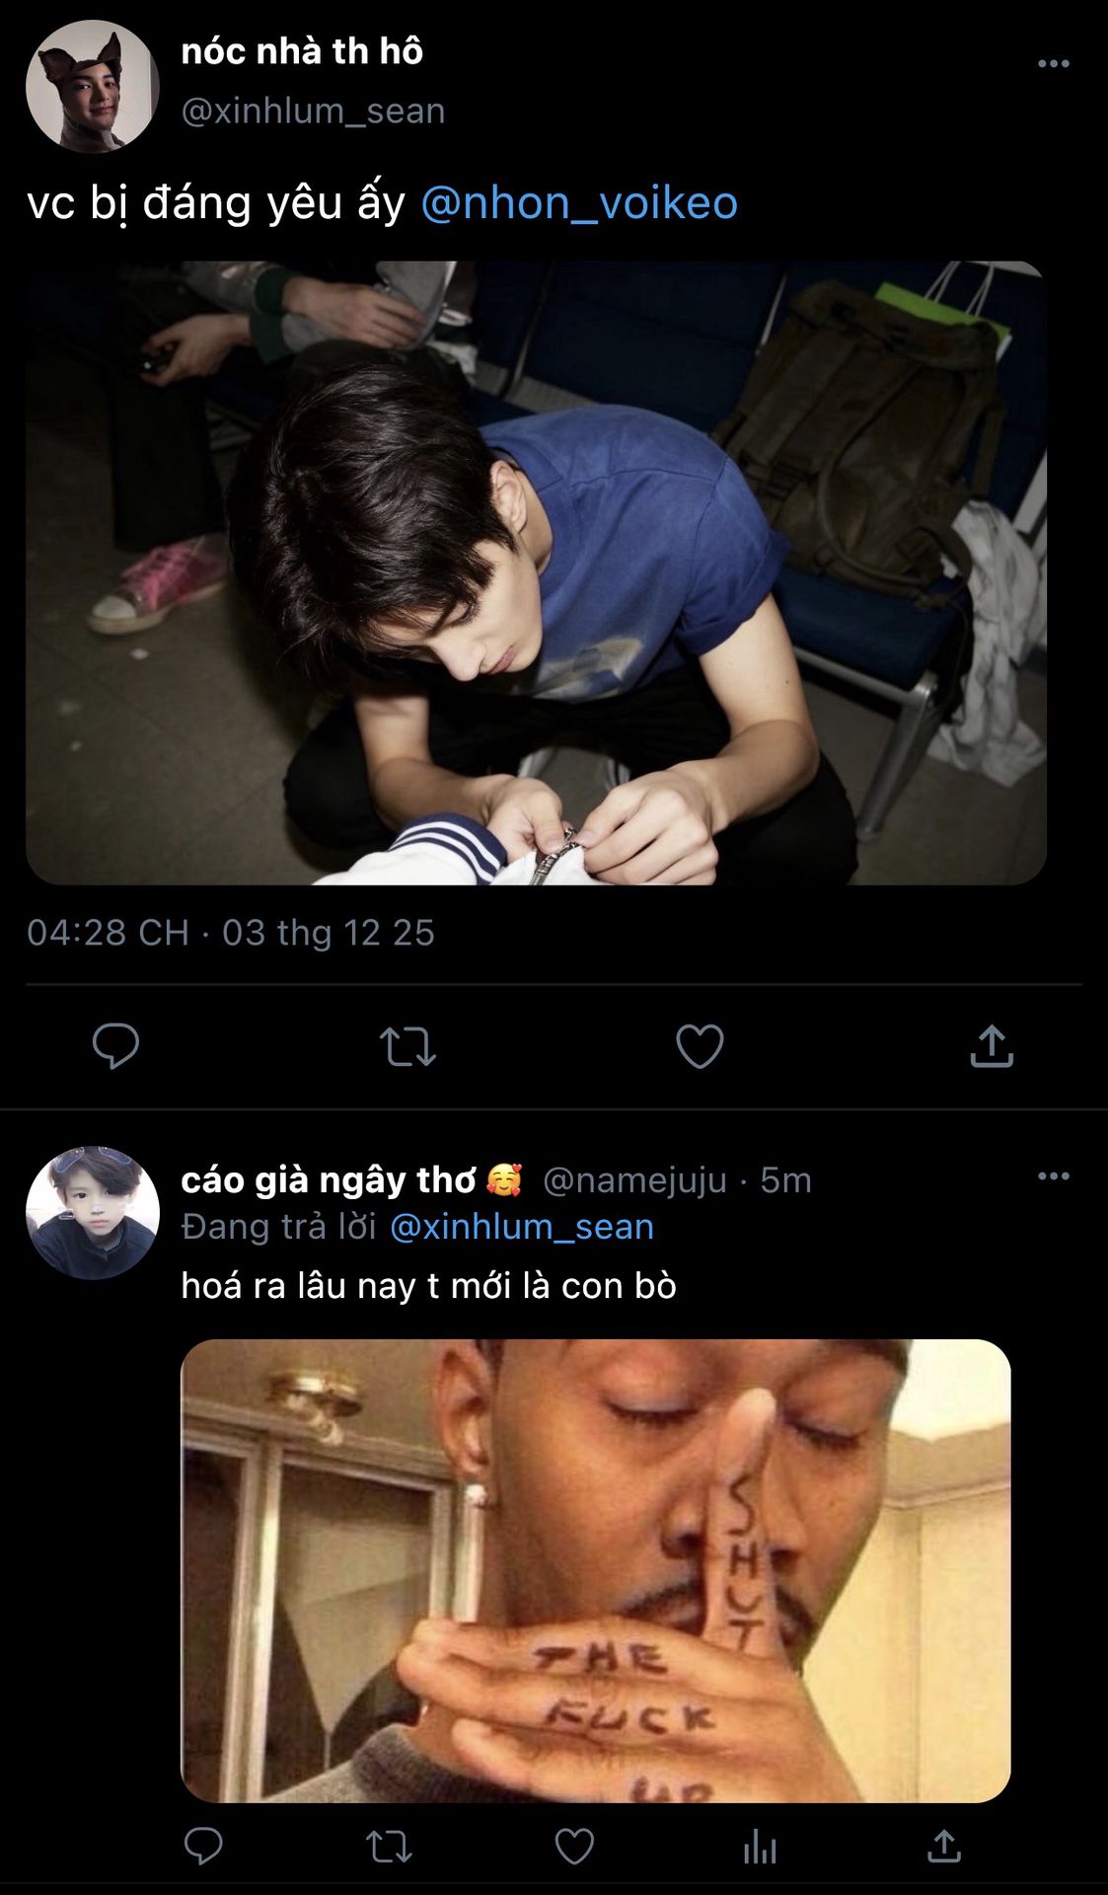Image resolution: width=1108 pixels, height=1895 pixels.
Task: Enlarge the meme image in reply
Action: pyautogui.click(x=595, y=1570)
